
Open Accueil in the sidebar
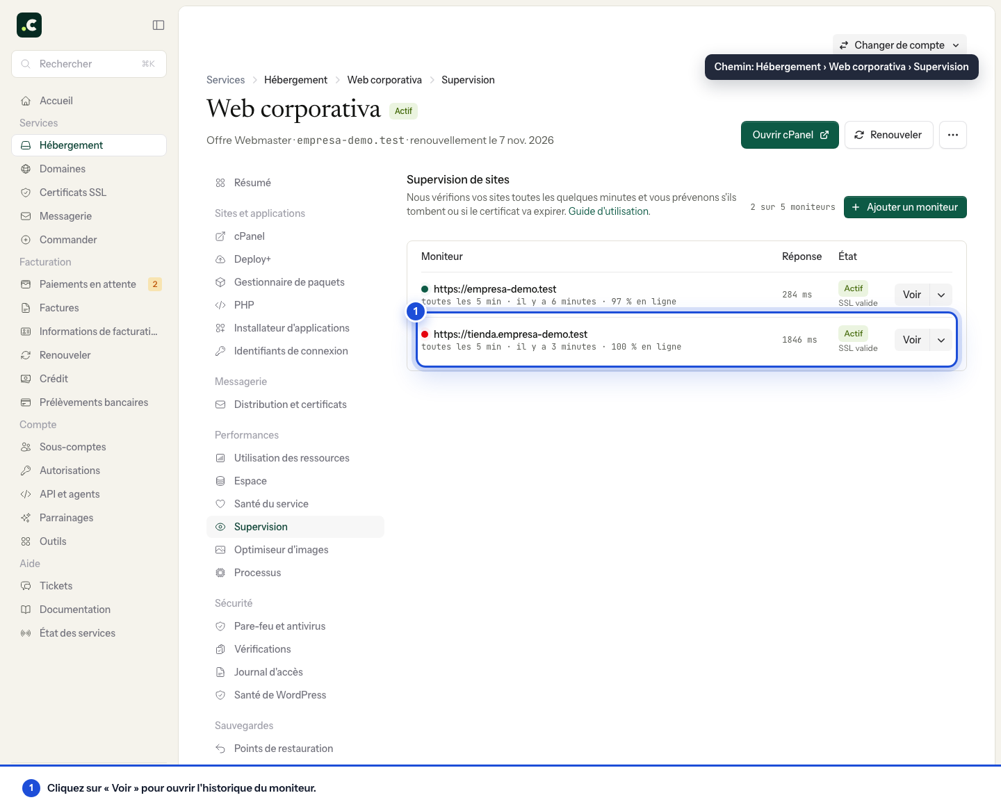(89, 101)
